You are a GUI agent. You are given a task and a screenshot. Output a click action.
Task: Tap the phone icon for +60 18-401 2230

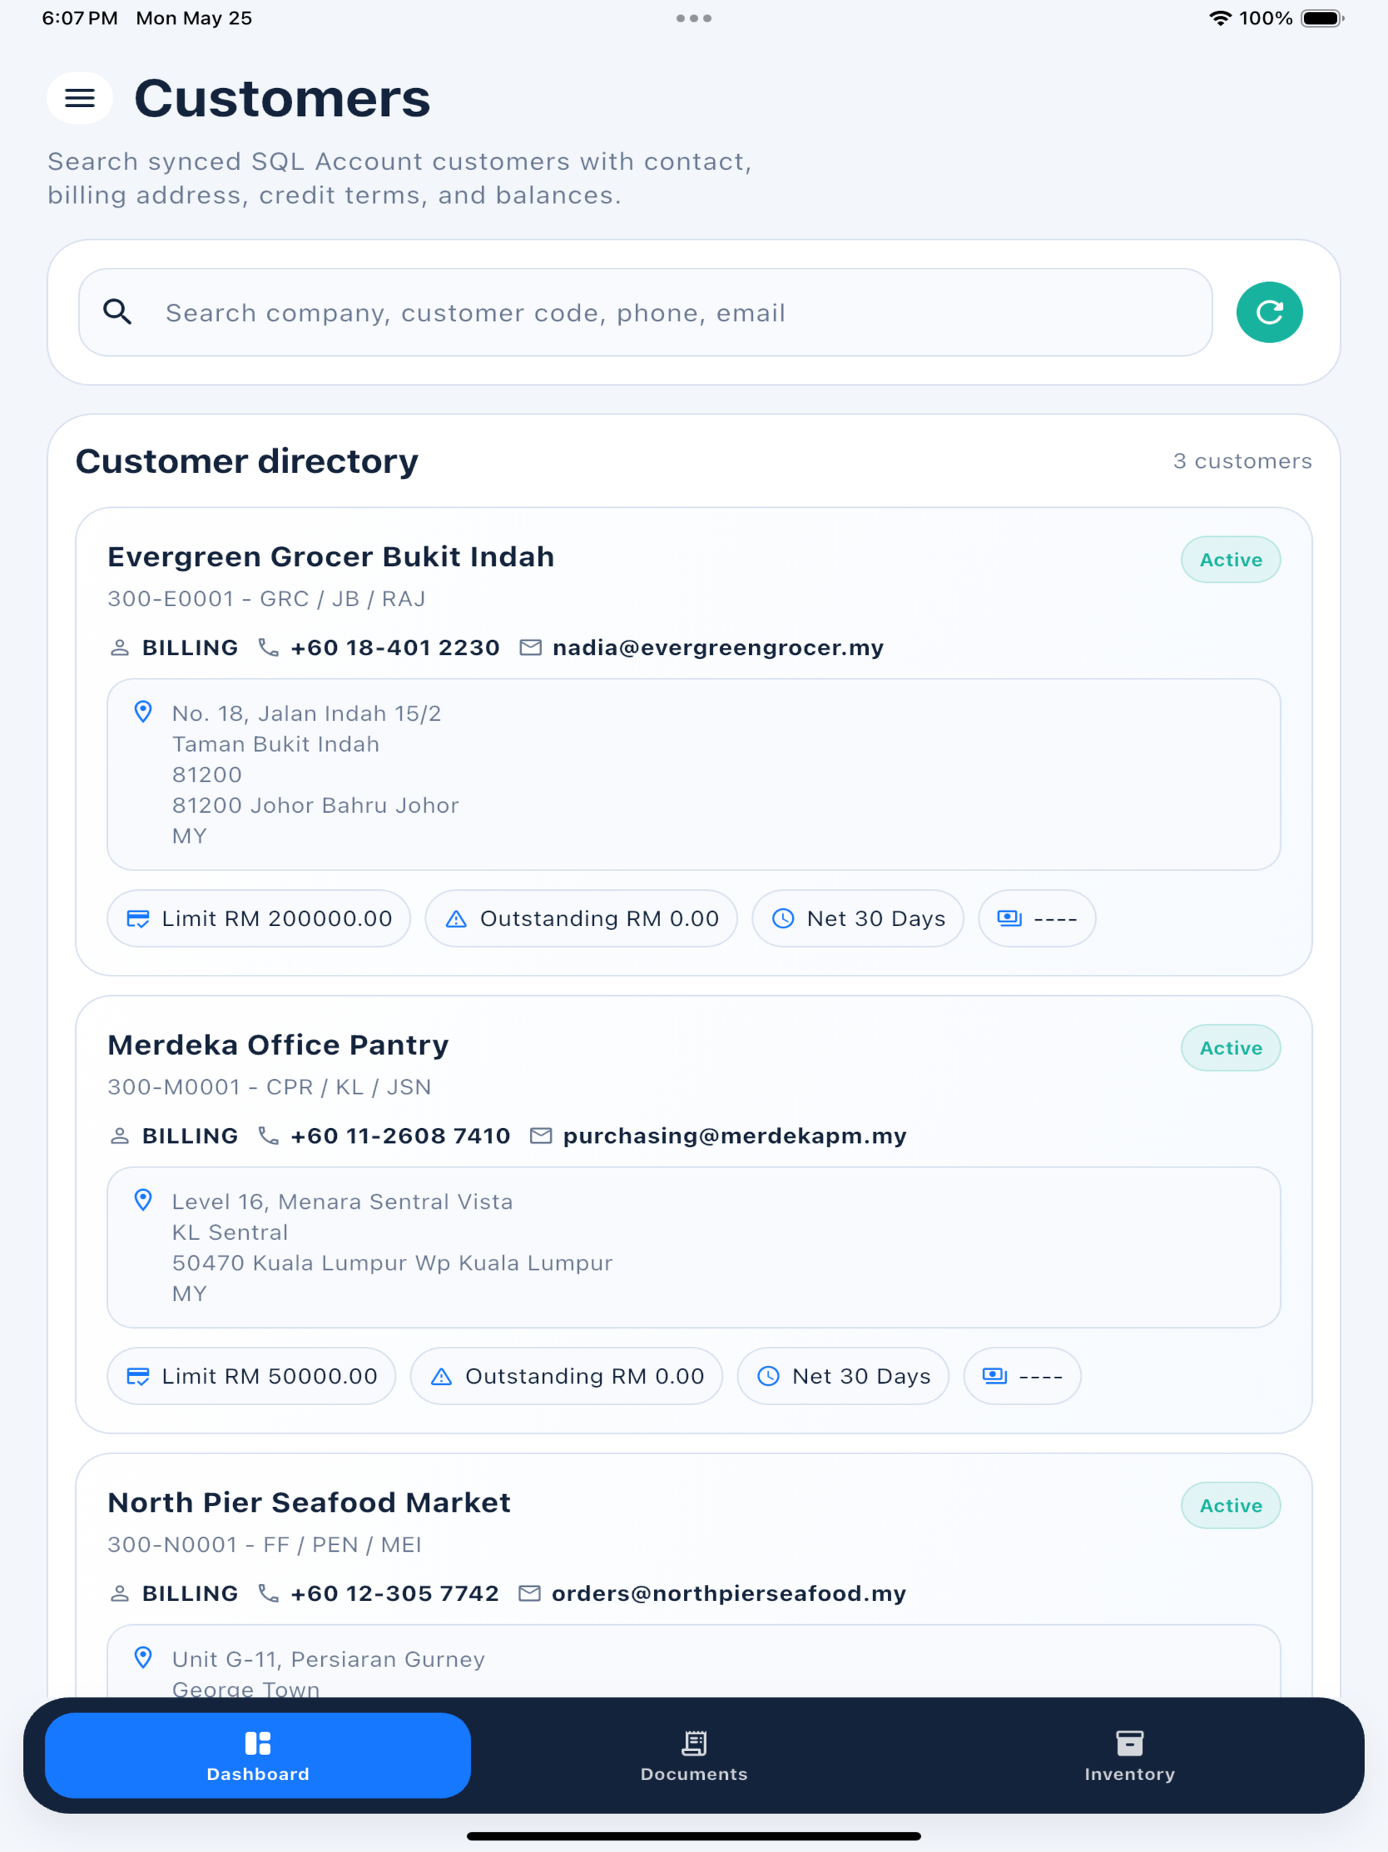pos(269,647)
